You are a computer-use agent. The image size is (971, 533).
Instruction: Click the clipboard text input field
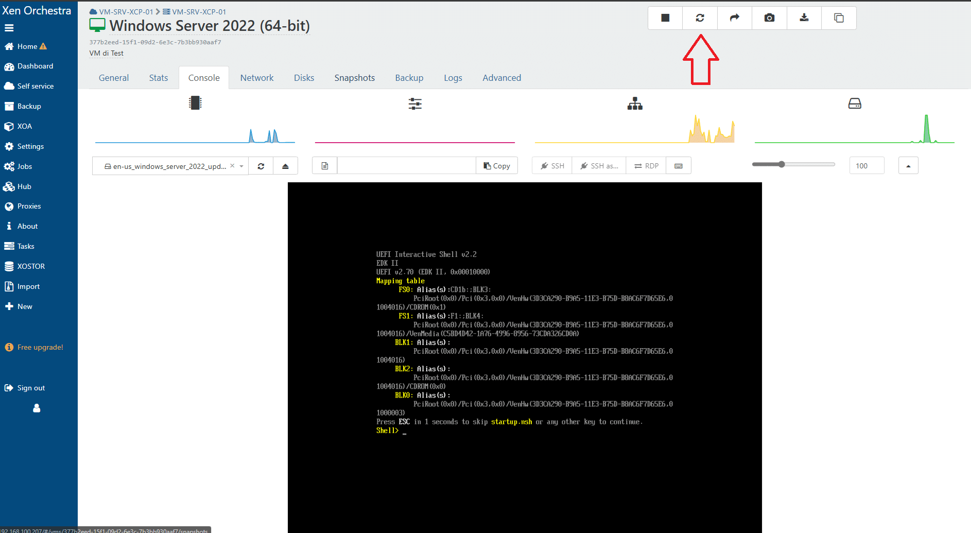point(407,166)
